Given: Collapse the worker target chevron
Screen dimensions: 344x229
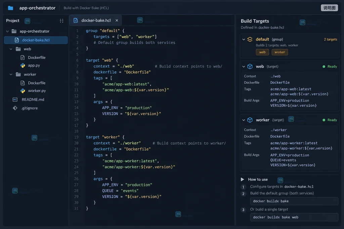Looking at the screenshot, I should click(244, 120).
